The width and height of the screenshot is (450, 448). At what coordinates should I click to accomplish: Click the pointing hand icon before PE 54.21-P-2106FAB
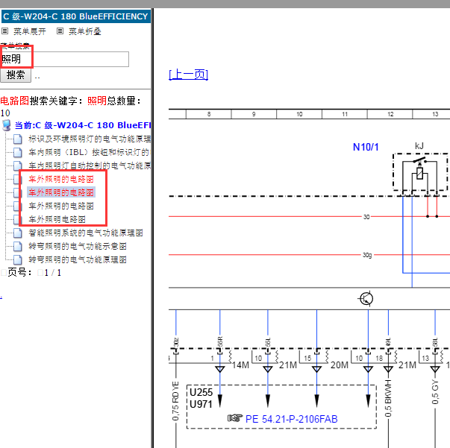pyautogui.click(x=235, y=418)
